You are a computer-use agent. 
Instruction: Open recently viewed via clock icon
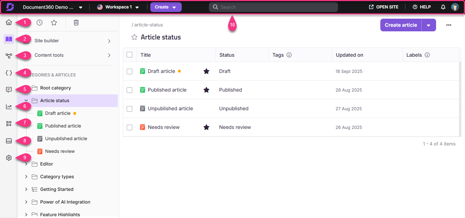click(x=39, y=22)
